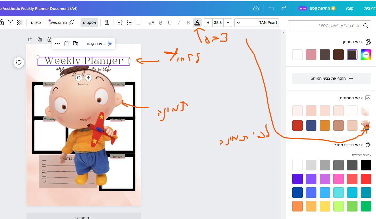376x219 pixels.
Task: Pick the black swatch in default colors
Action: (x=366, y=165)
